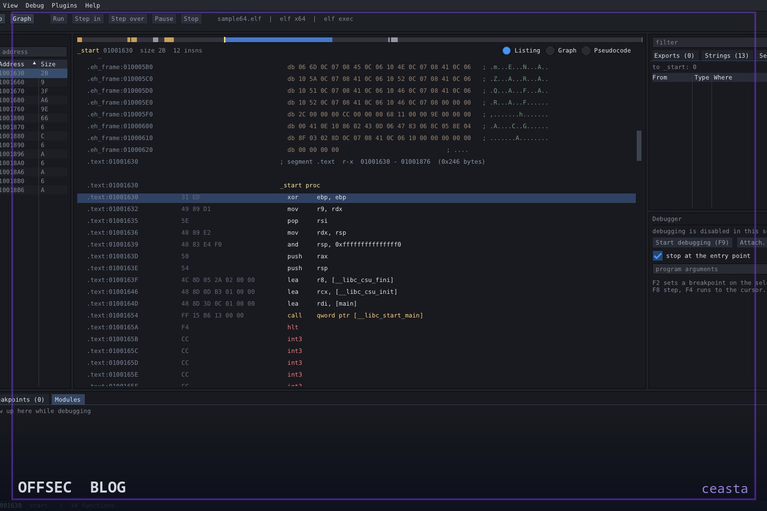
Task: Click the Pause toolbar button
Action: (164, 19)
